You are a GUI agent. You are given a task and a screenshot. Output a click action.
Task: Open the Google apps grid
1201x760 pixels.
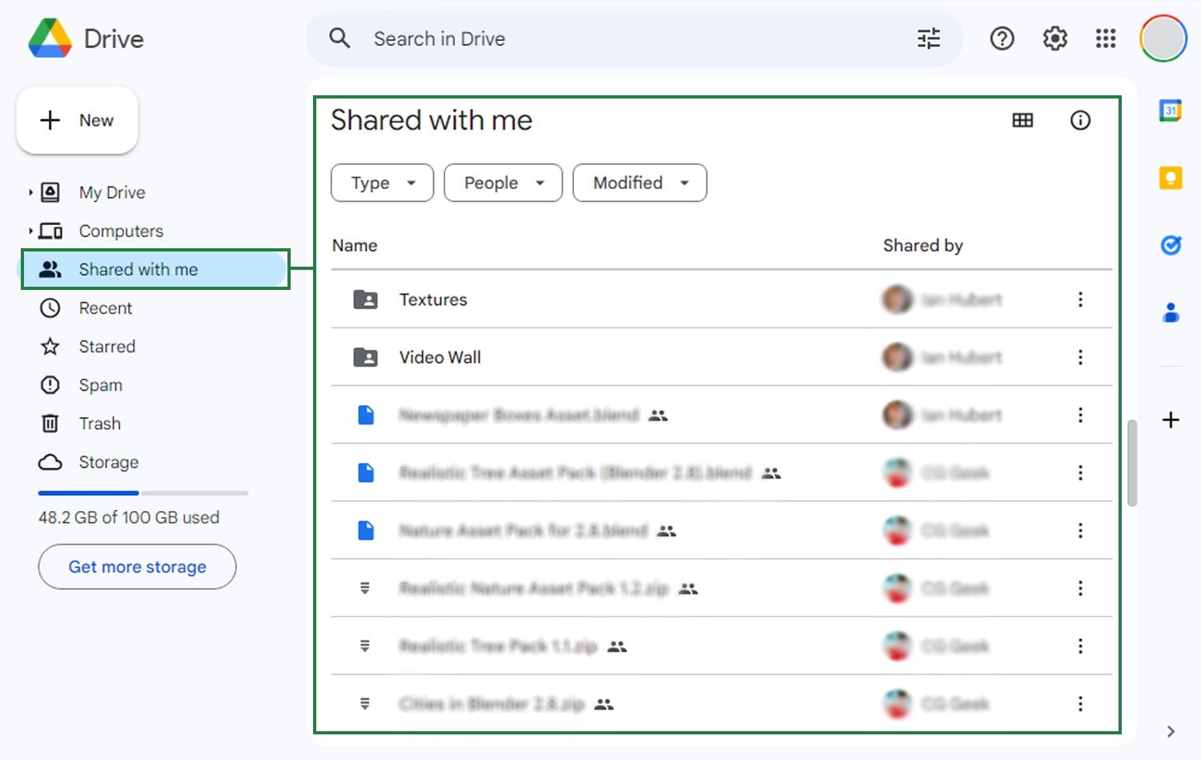(1106, 38)
